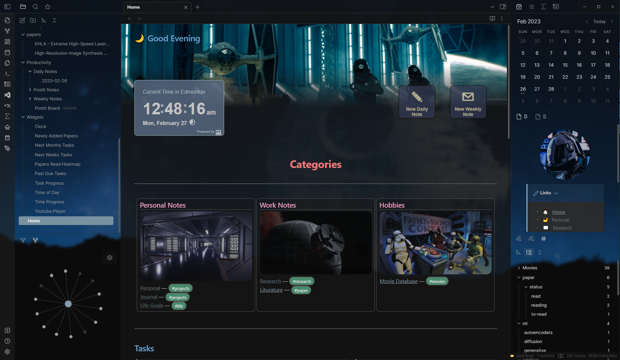Go to previous month in calendar
Viewport: 620px width, 360px height.
pos(587,21)
